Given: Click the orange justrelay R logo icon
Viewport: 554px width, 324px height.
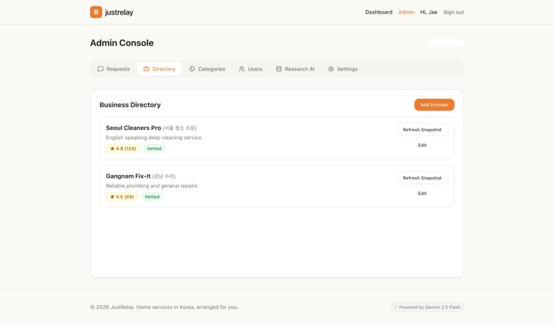Looking at the screenshot, I should click(x=96, y=12).
